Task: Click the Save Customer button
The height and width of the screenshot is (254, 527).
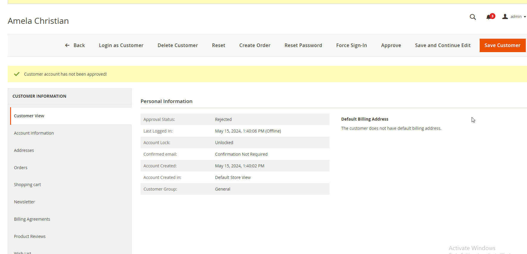Action: (502, 45)
